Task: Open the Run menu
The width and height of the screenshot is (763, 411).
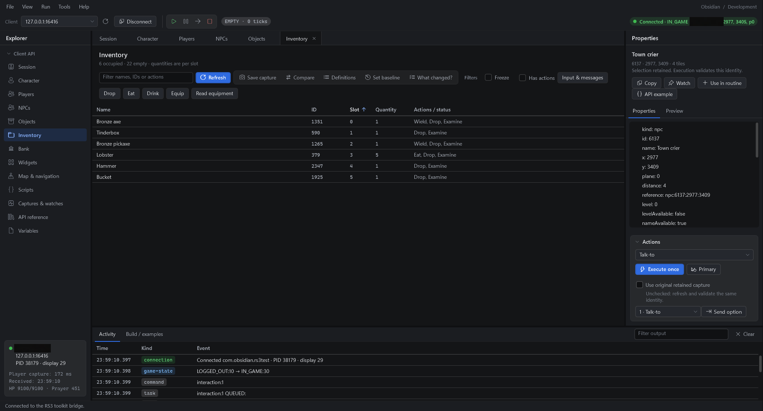Action: pos(46,7)
